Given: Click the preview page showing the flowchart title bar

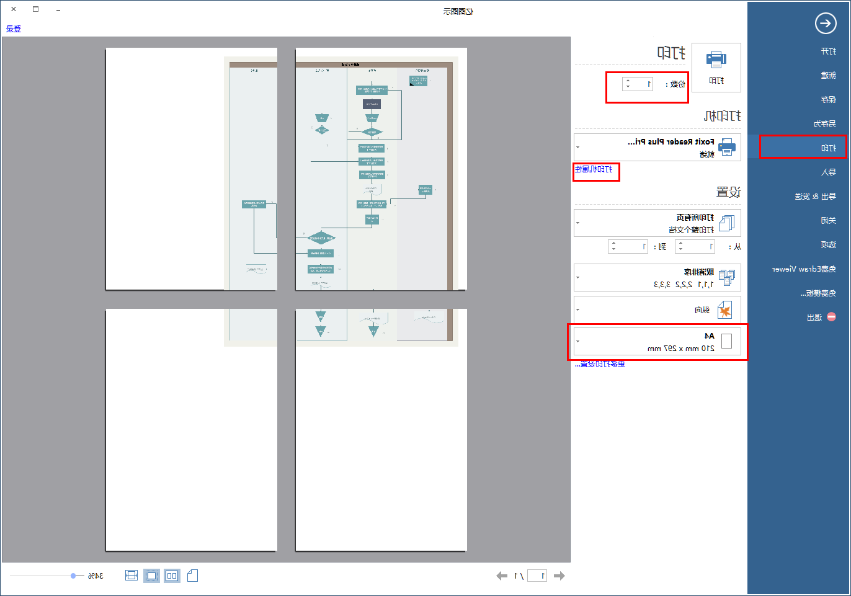Looking at the screenshot, I should click(x=381, y=169).
